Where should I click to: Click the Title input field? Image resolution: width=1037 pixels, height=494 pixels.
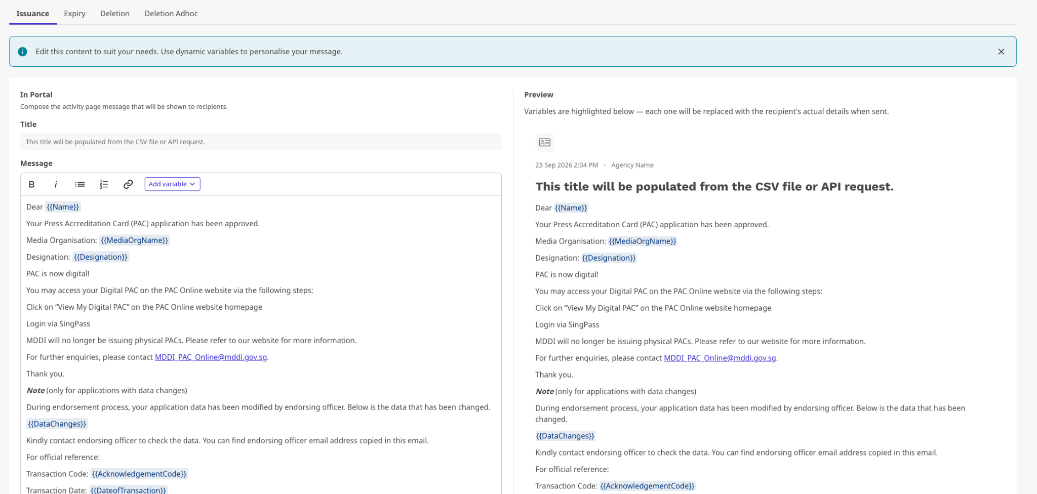coord(261,142)
